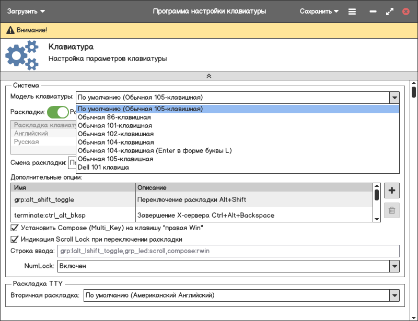The width and height of the screenshot is (418, 321).
Task: Collapse the Модель клавиатуры dropdown arrow
Action: (x=394, y=98)
